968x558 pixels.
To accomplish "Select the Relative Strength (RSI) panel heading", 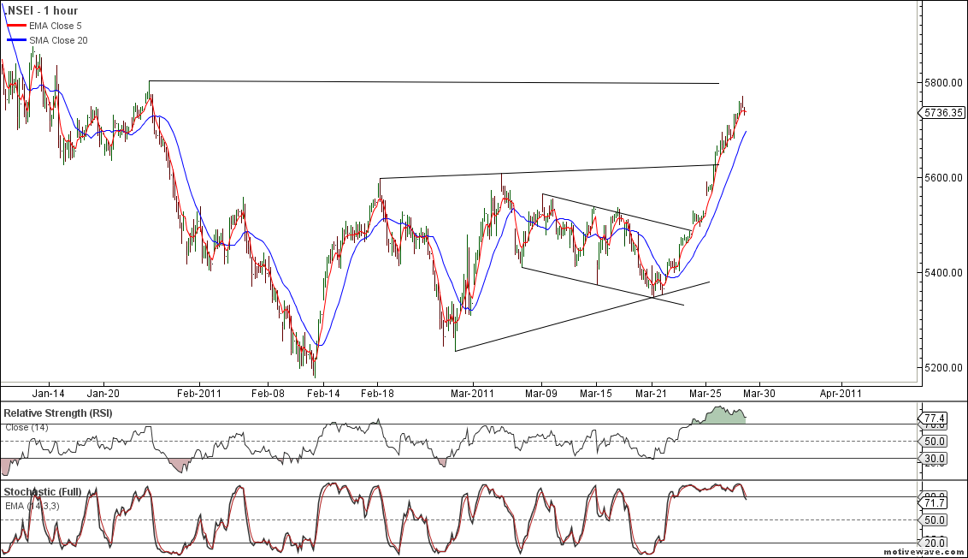I will coord(58,413).
